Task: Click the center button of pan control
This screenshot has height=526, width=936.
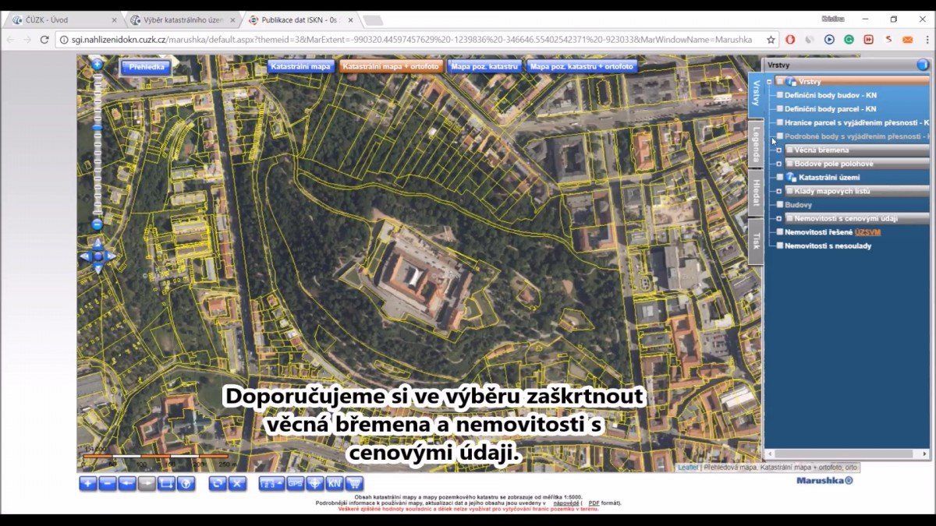Action: [97, 256]
